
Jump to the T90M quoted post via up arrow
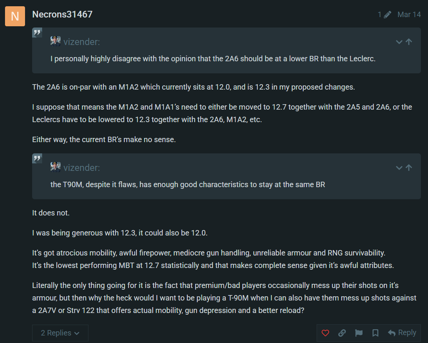[409, 168]
